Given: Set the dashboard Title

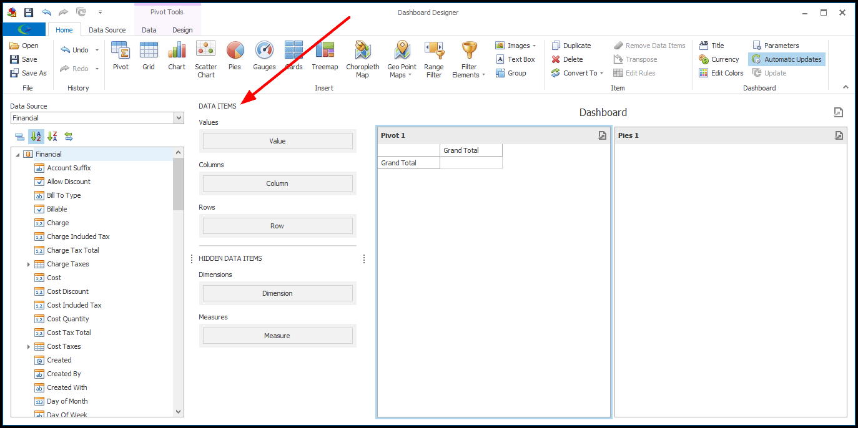Looking at the screenshot, I should 711,46.
